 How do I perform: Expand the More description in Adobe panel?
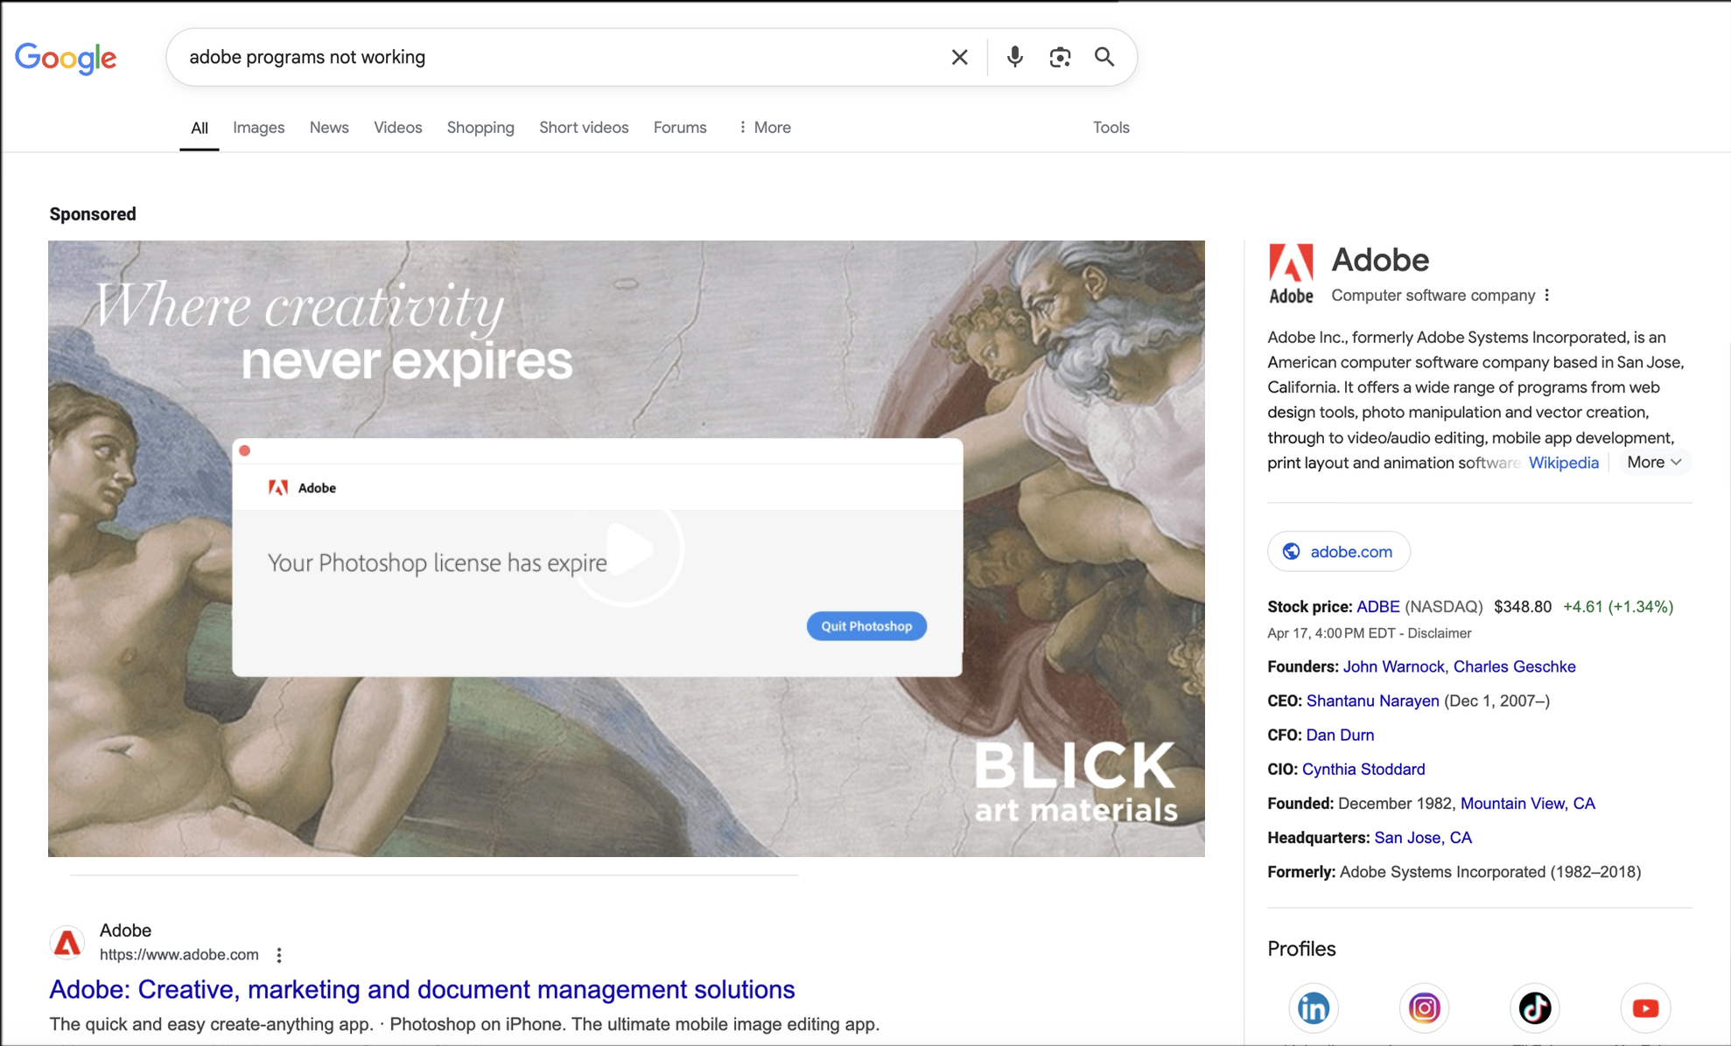[1654, 463]
